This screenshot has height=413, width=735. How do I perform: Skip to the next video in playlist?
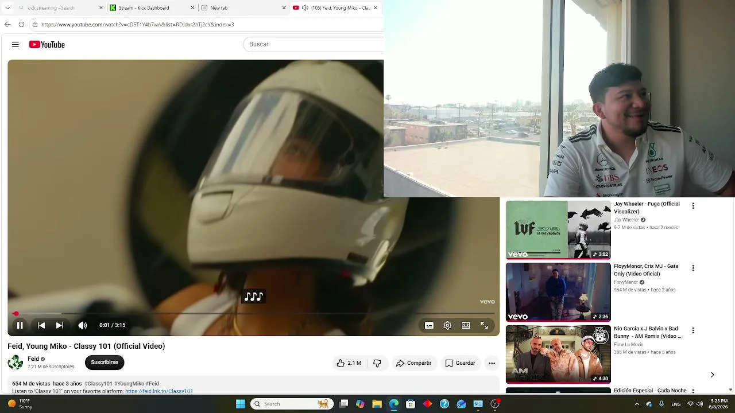60,325
